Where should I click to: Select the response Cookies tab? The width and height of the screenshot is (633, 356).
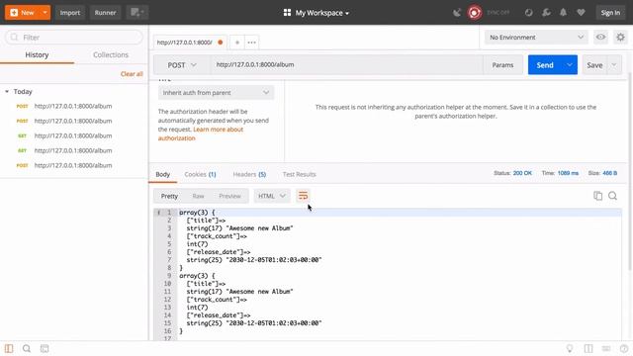[200, 174]
